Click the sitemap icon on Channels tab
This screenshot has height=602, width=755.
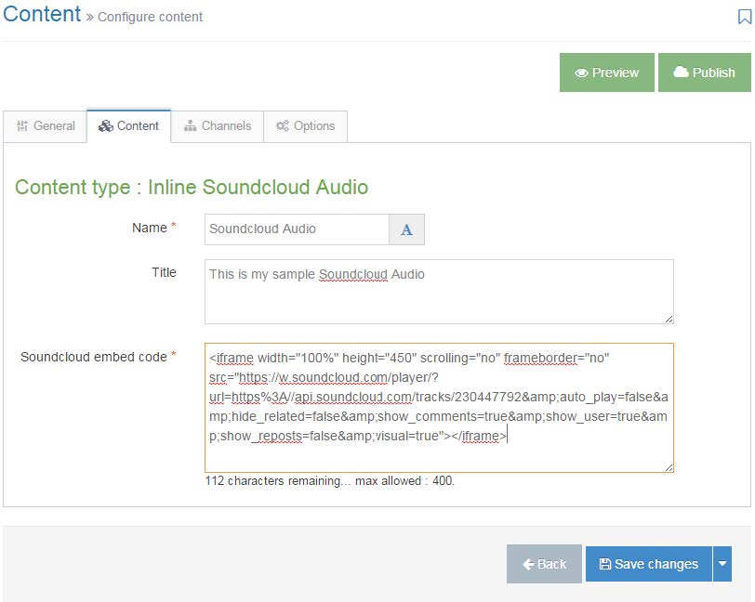pos(191,126)
